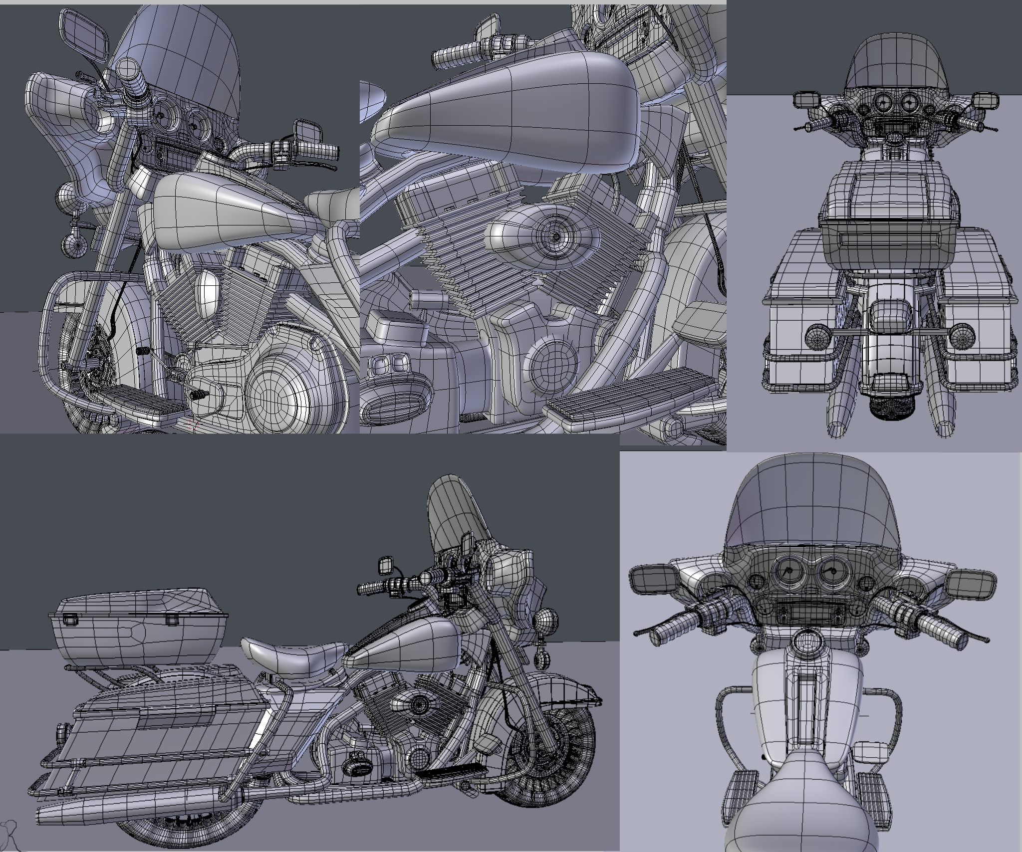
Task: Select the top case trunk in rear view
Action: (x=888, y=214)
